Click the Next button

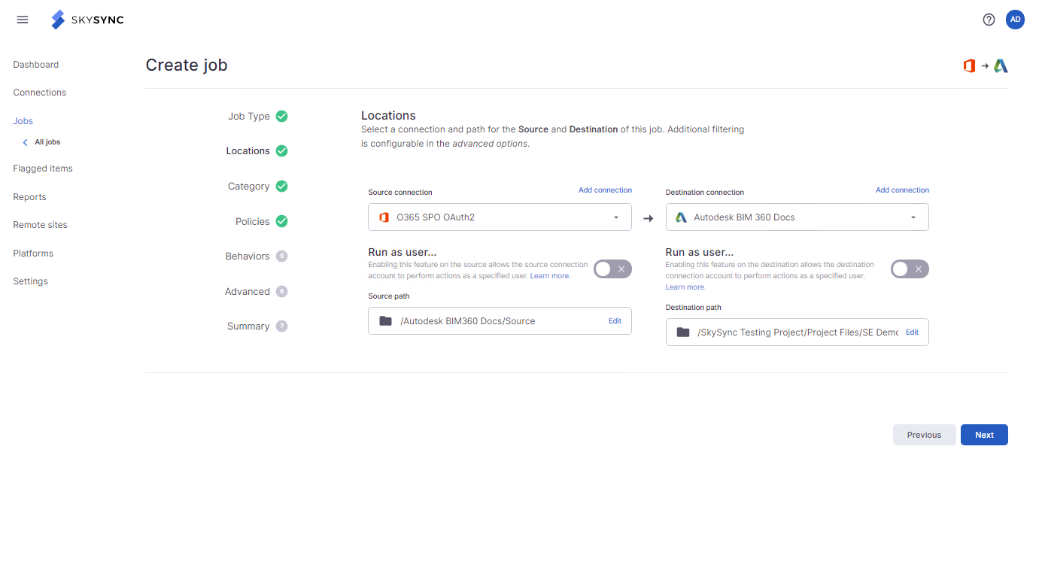(x=984, y=435)
